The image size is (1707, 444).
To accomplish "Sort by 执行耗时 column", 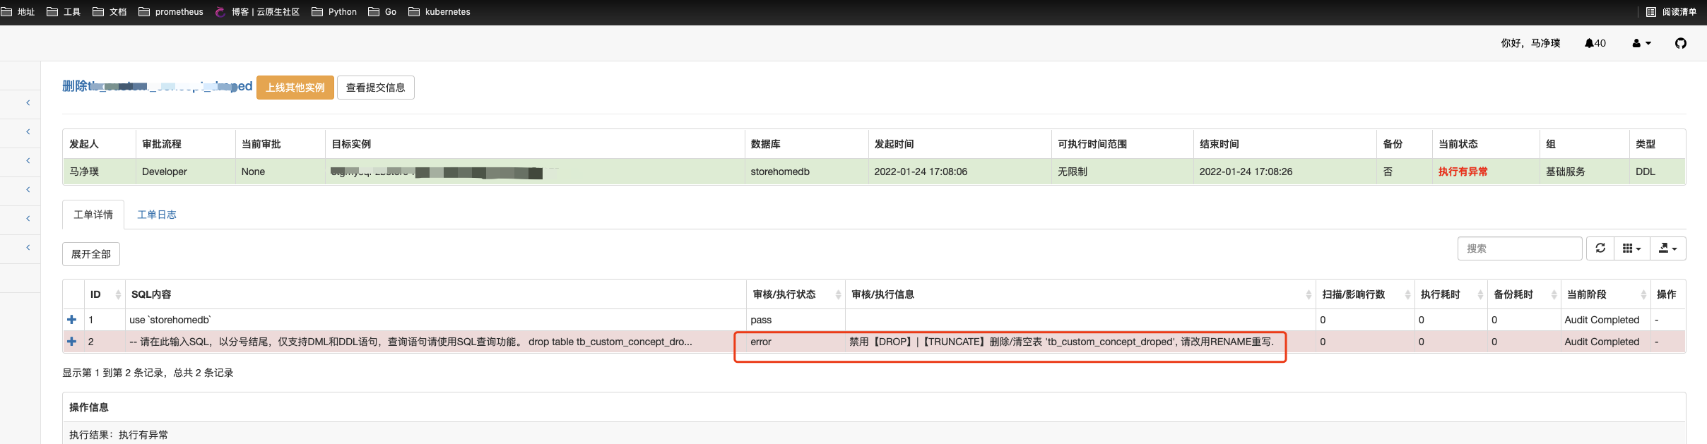I will 1451,294.
